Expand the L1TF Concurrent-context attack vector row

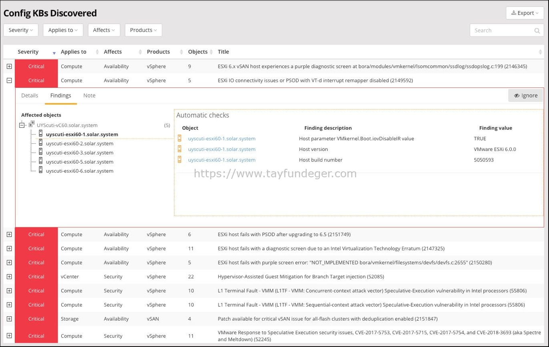point(9,291)
